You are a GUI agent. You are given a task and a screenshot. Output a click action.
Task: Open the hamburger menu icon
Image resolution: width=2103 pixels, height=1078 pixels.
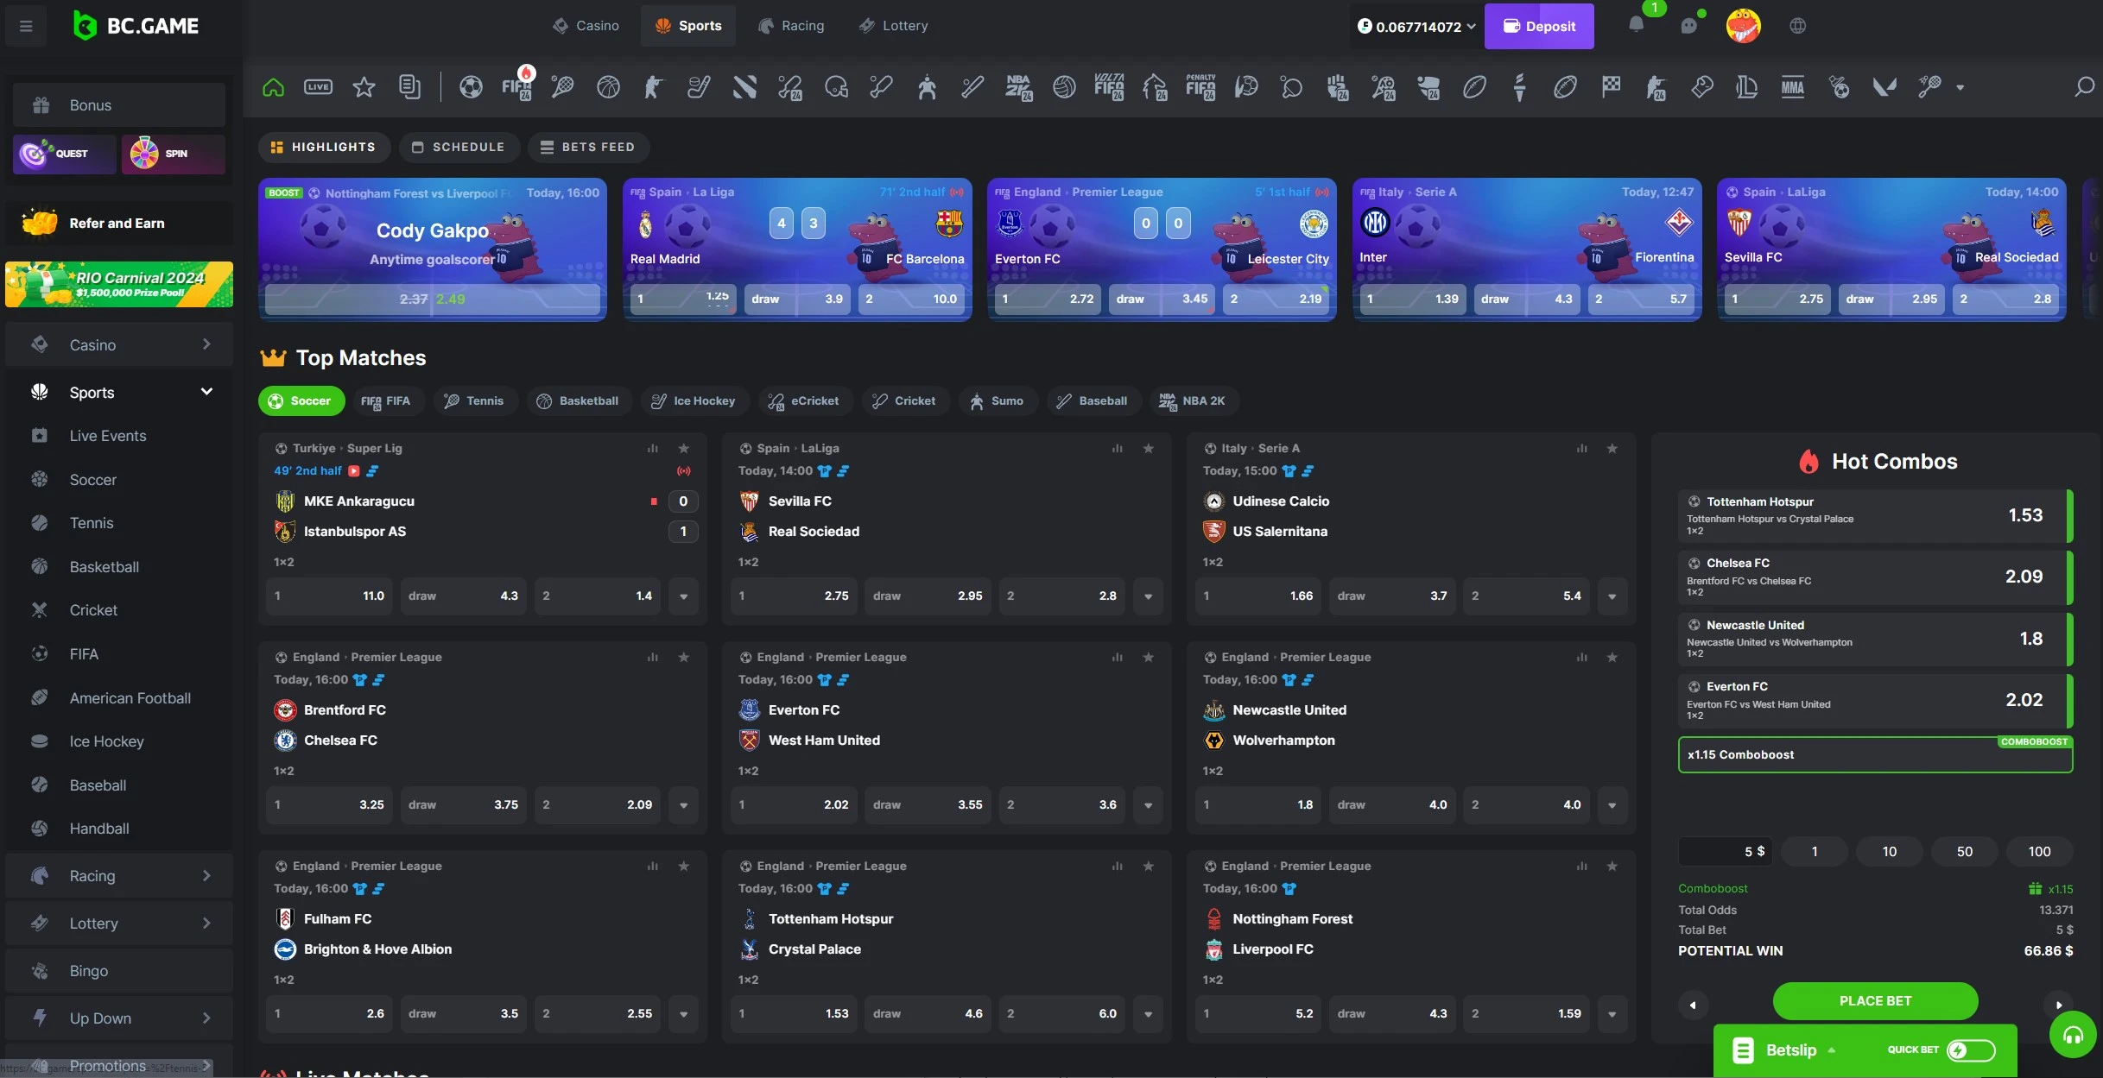click(x=26, y=26)
